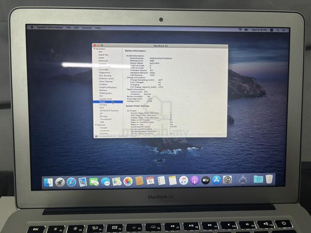
Task: Open Music from the Dock
Action: click(184, 180)
